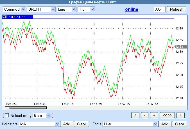Viewport: 190px width, 129px height.
Task: Click the Refresh button
Action: [x=177, y=9]
